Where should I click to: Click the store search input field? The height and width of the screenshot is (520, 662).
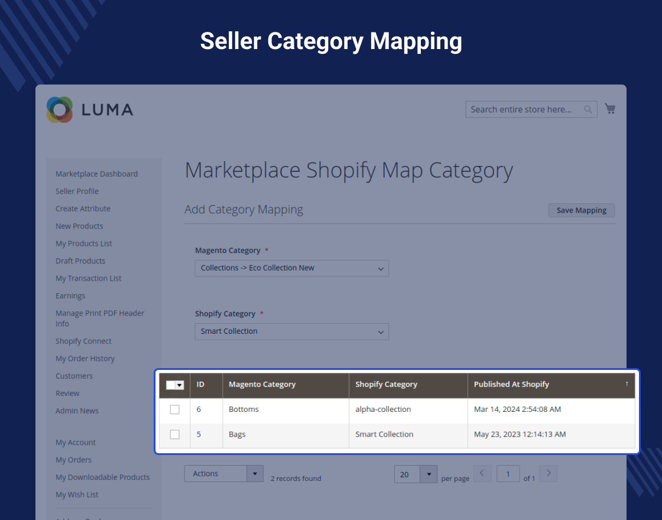pyautogui.click(x=531, y=109)
